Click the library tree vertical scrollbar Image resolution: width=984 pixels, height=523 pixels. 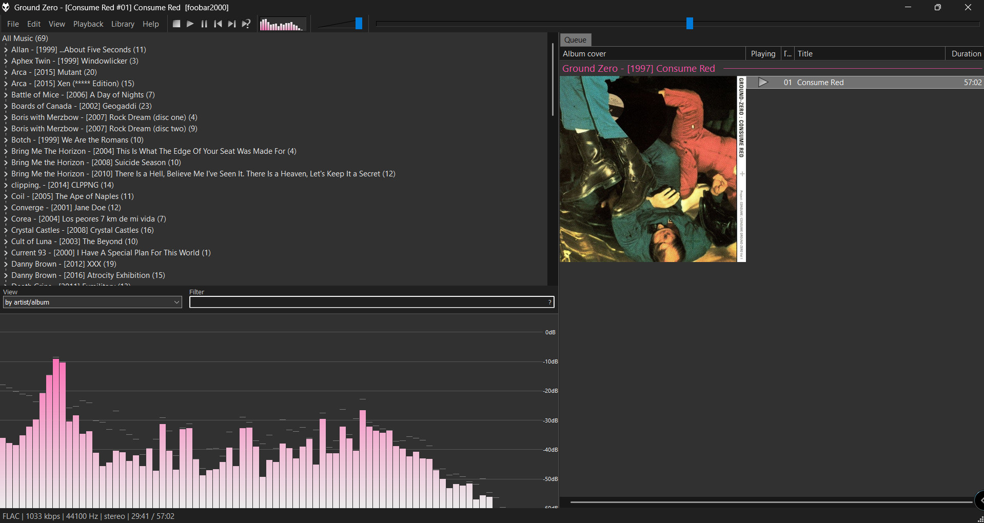(553, 79)
